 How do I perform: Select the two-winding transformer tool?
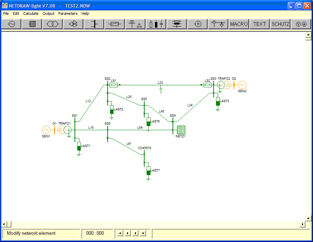click(x=53, y=24)
